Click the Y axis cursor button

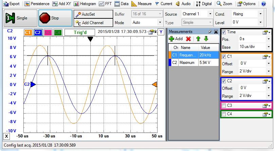(x=161, y=32)
